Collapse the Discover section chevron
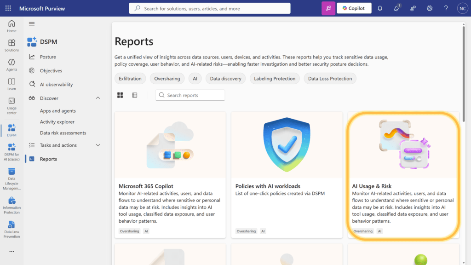 (98, 98)
